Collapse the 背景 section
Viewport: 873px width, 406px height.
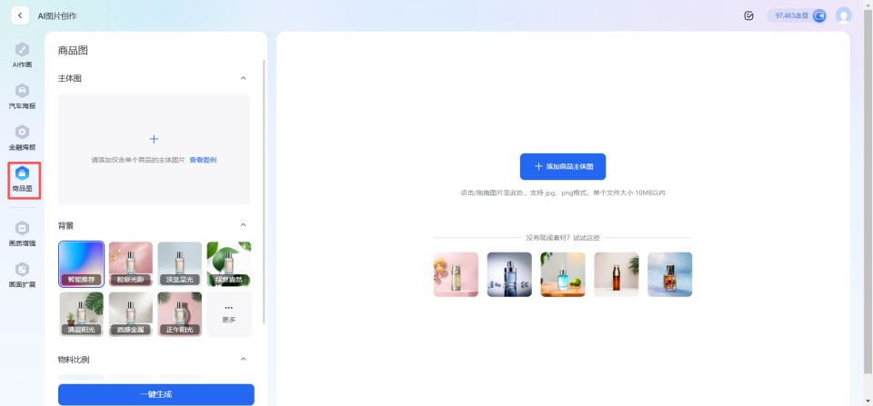tap(243, 225)
